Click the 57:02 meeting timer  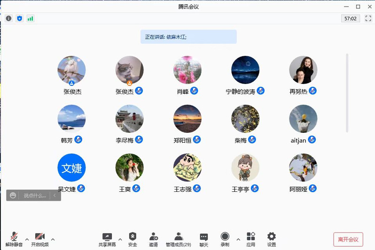click(x=351, y=18)
